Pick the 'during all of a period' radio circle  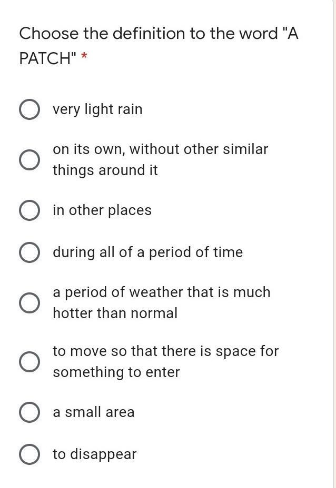(29, 252)
